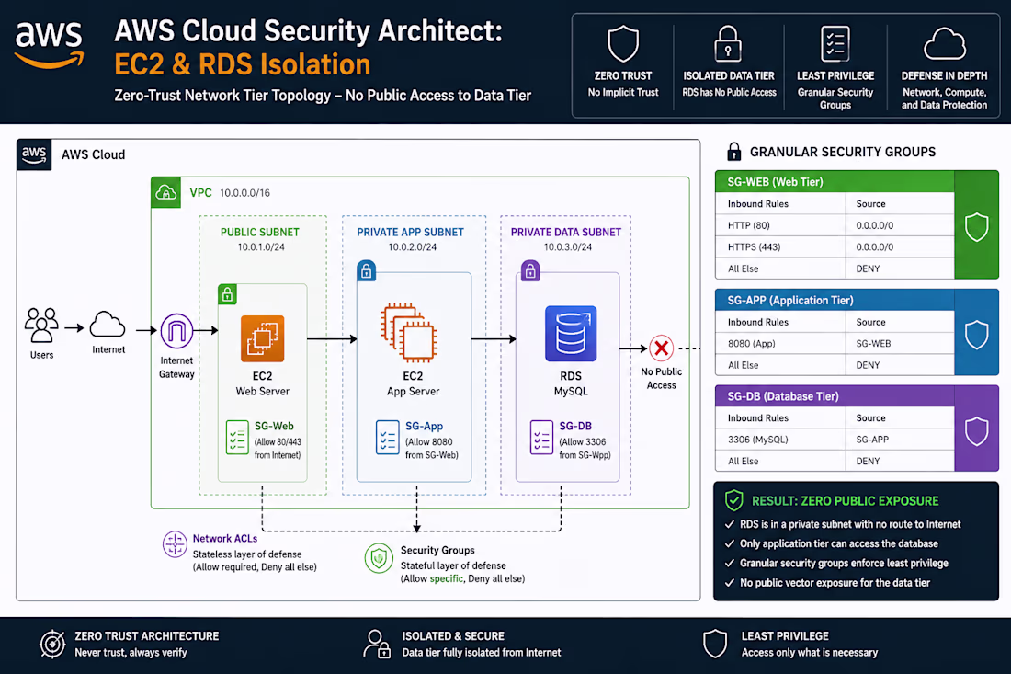The image size is (1011, 674).
Task: Click the SG-Web checklist icon
Action: click(x=237, y=438)
